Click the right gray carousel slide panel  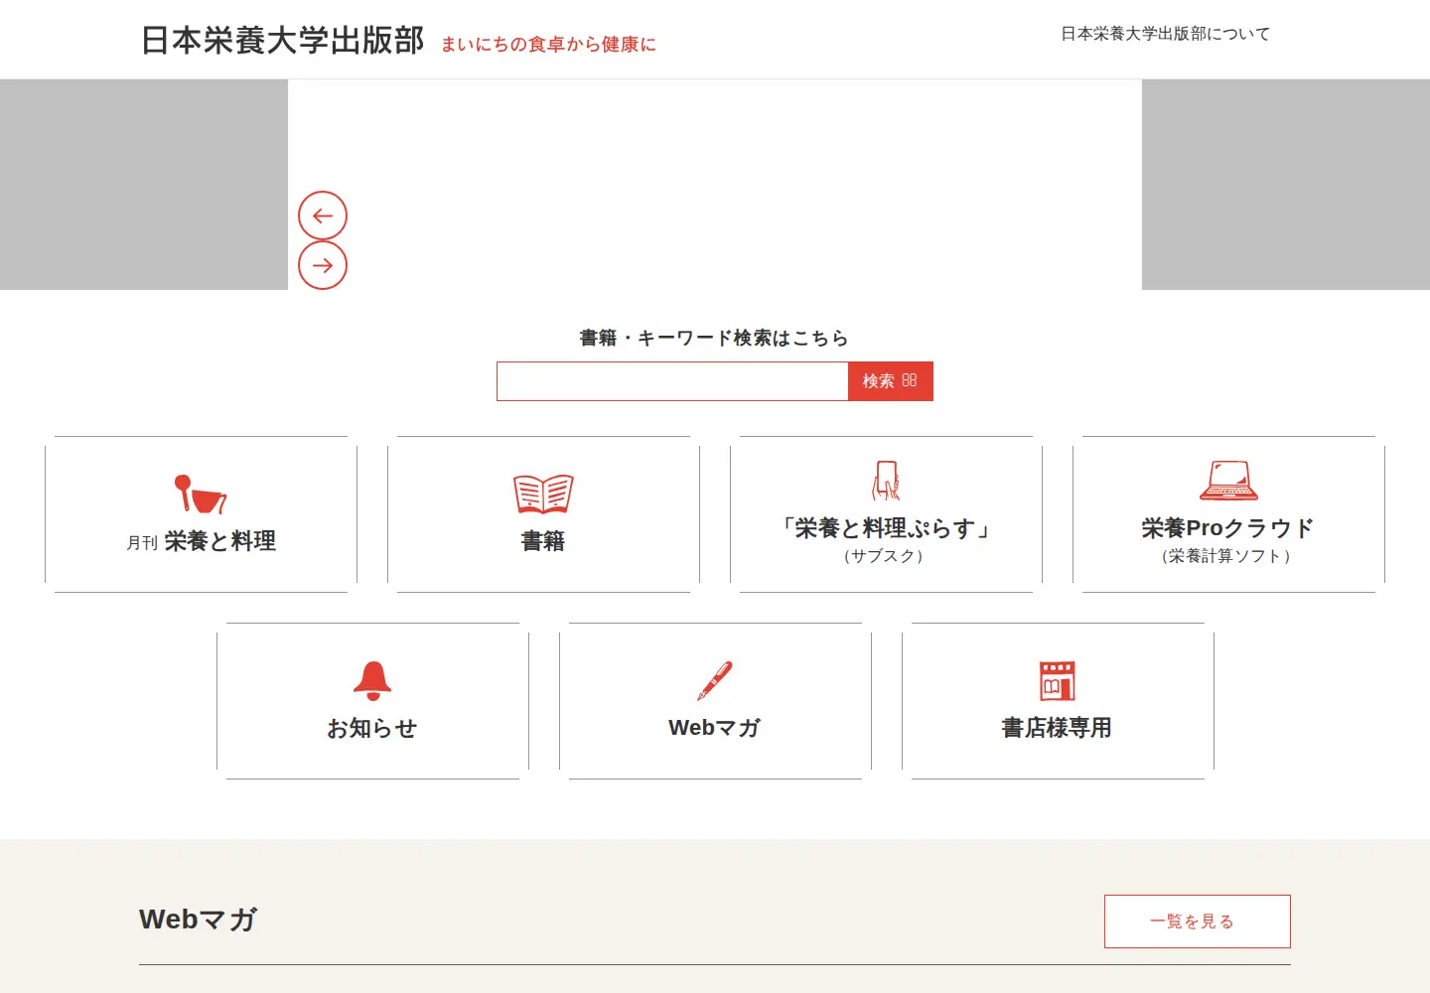[x=1286, y=185]
